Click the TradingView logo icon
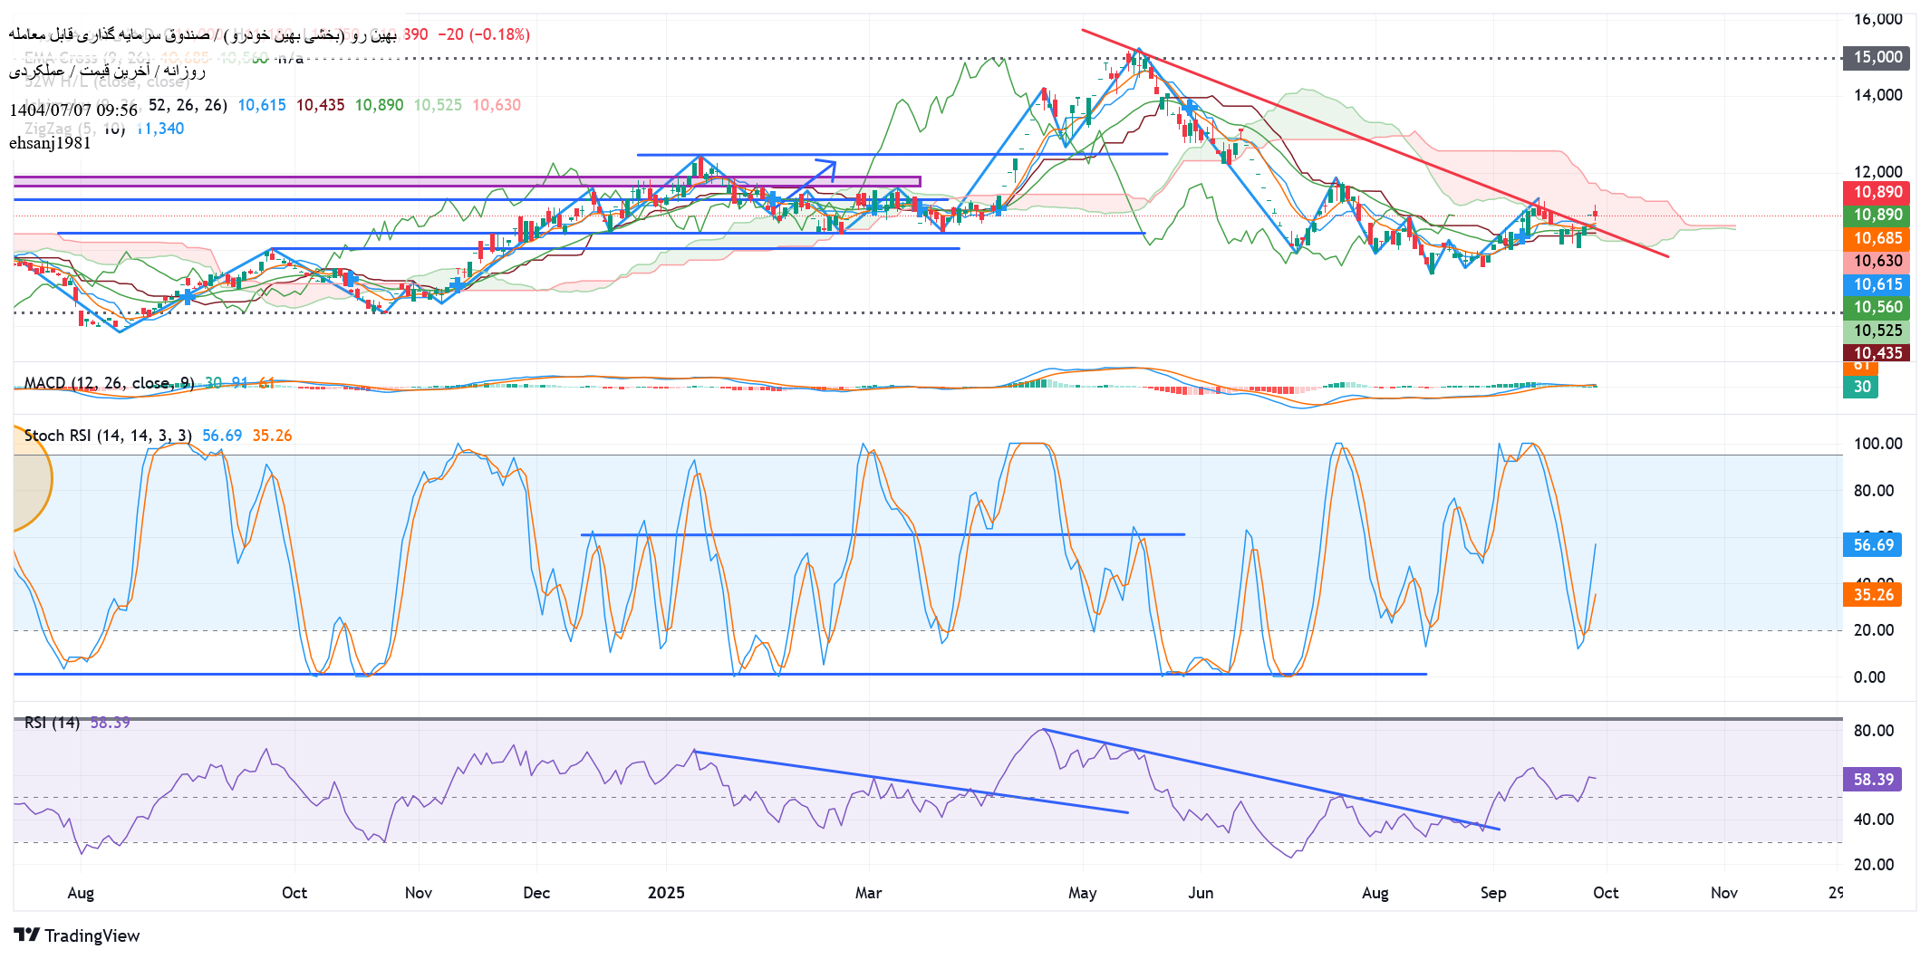Viewport: 1930px width, 959px height. pos(26,935)
